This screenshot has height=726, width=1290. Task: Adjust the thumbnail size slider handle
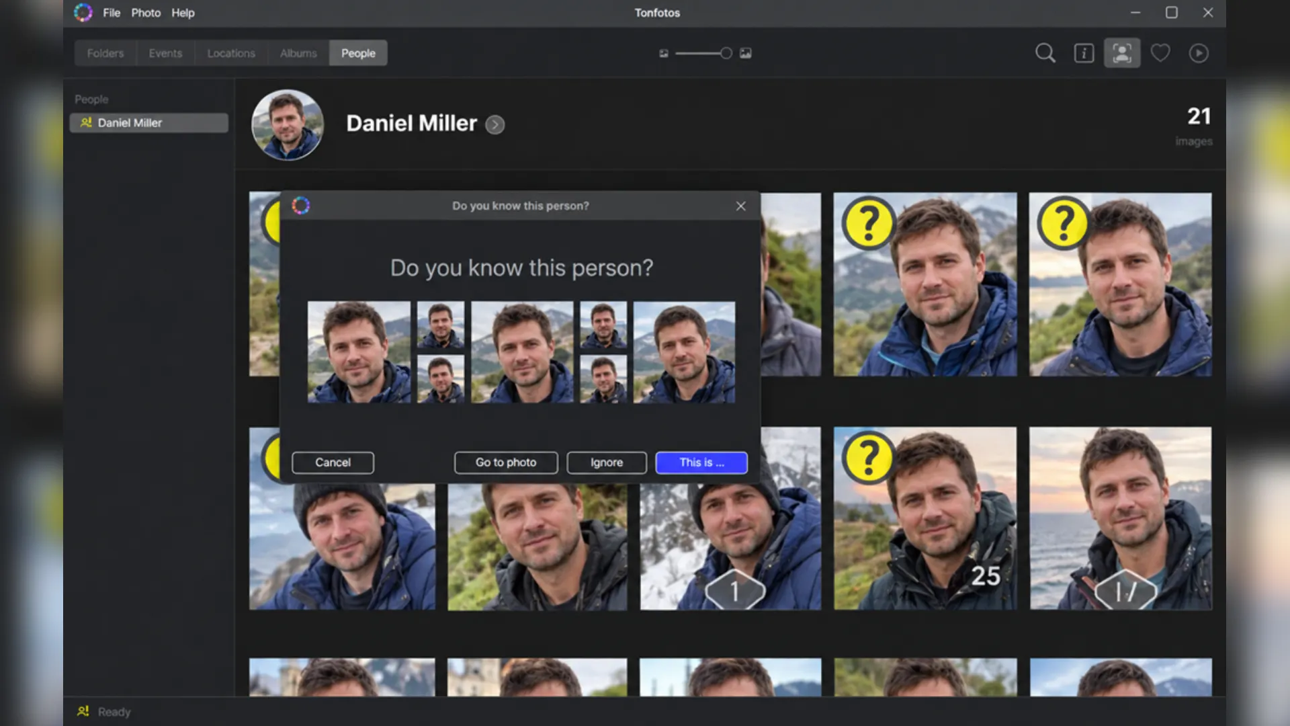point(726,53)
